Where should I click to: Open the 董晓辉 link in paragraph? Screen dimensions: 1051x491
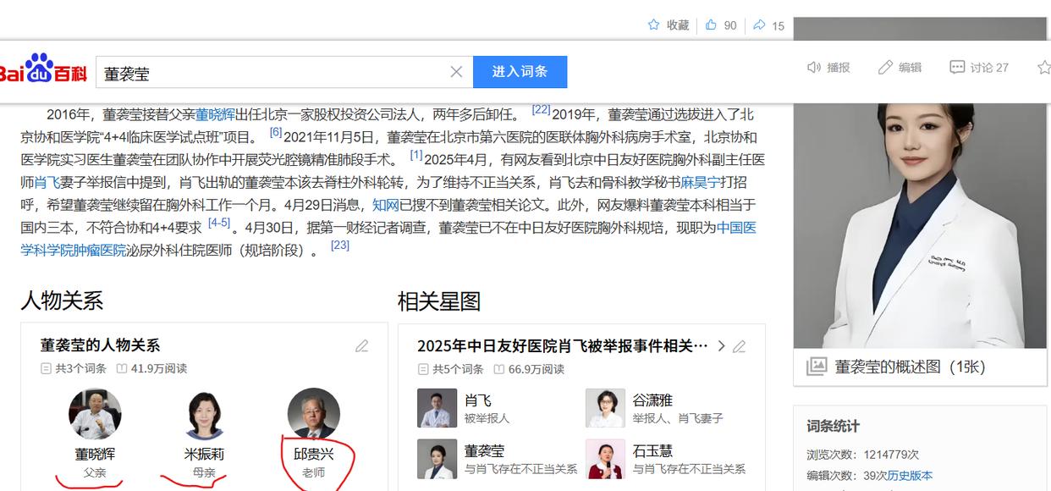215,114
